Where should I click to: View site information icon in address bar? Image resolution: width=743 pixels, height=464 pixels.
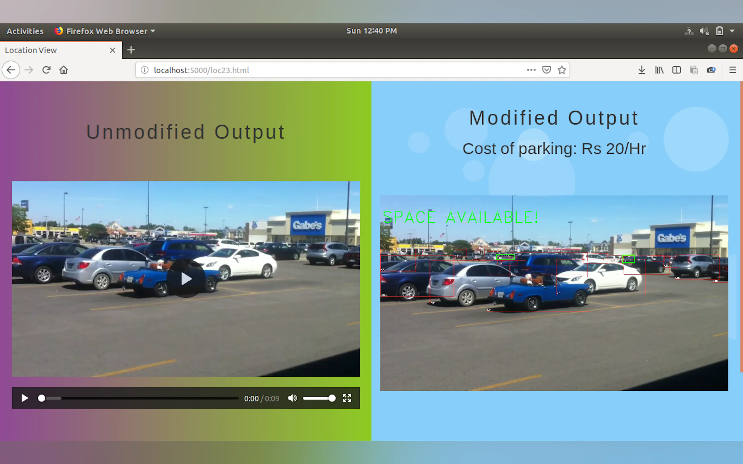pyautogui.click(x=145, y=70)
